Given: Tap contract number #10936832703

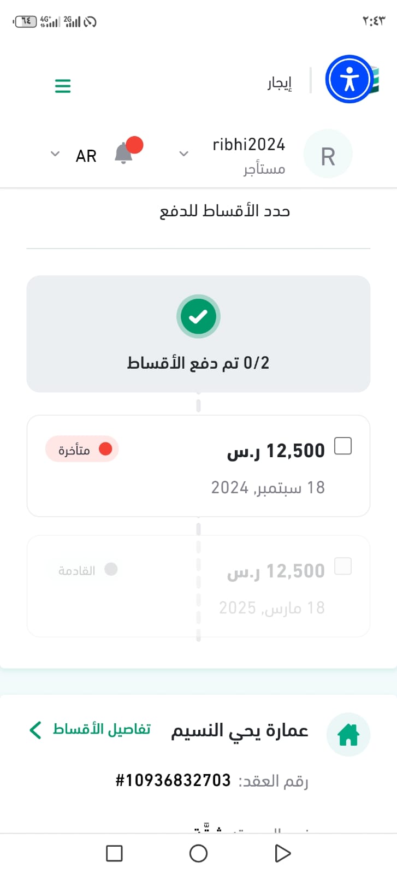Looking at the screenshot, I should [173, 780].
